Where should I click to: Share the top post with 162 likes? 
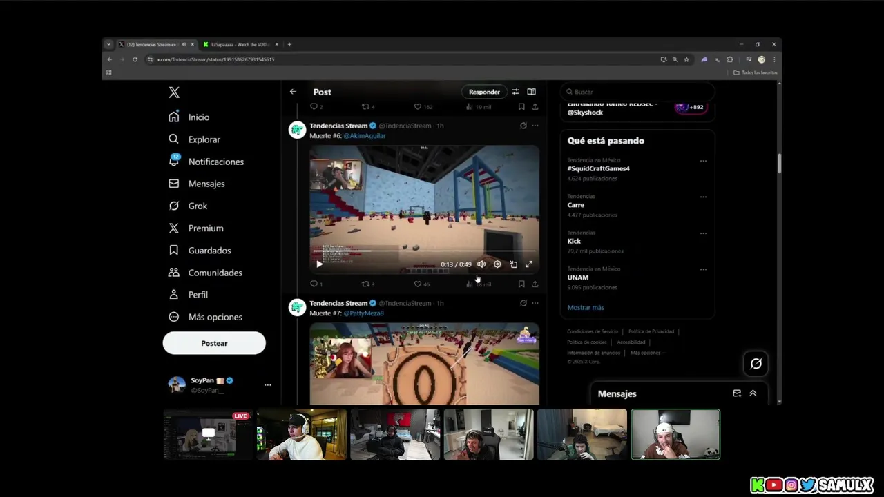[535, 107]
